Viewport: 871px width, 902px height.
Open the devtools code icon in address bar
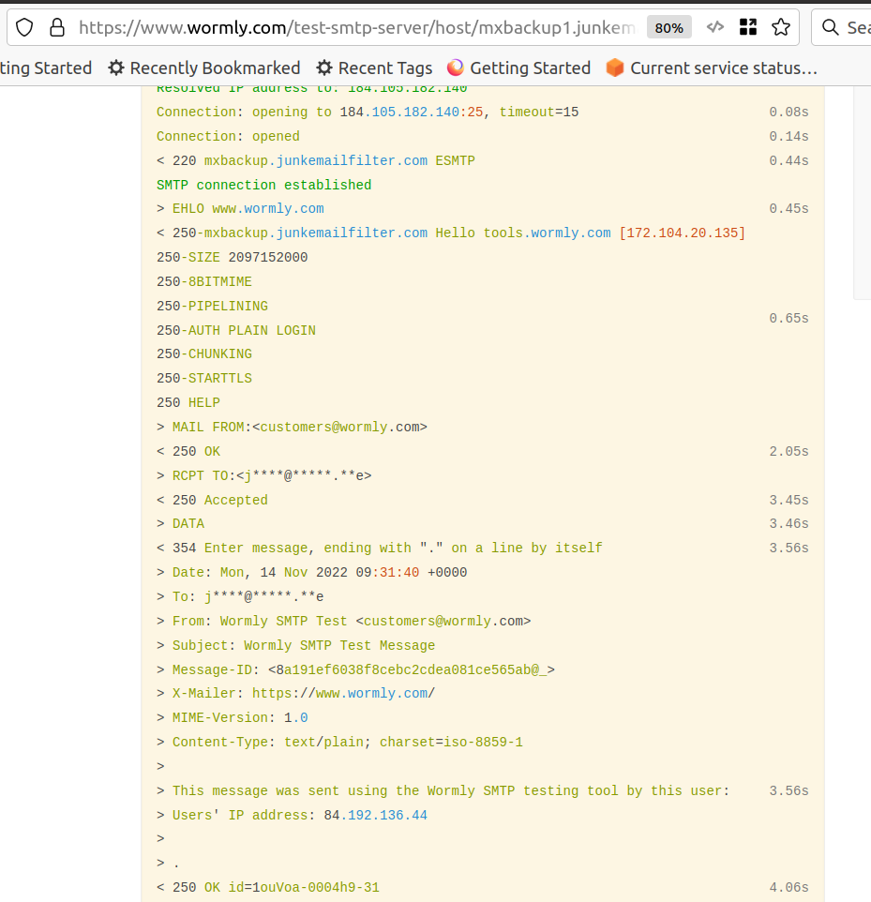[x=715, y=27]
